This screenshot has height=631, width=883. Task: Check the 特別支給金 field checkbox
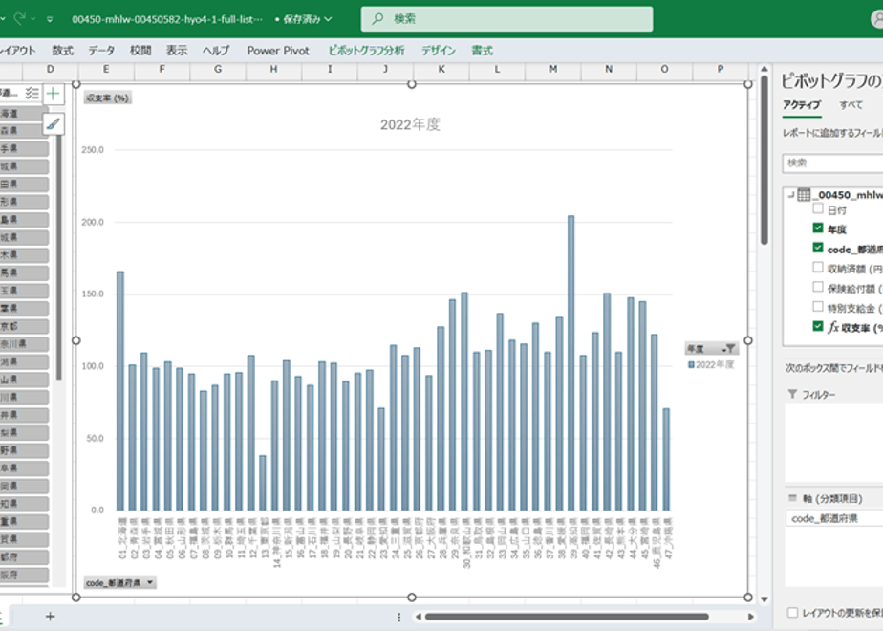click(x=818, y=307)
